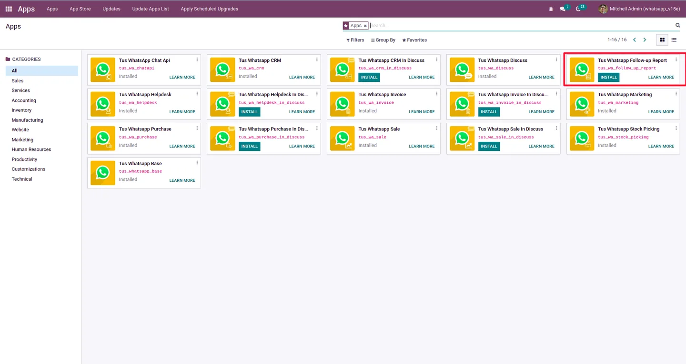The image size is (686, 364).
Task: Open the Apps menu item in top bar
Action: (52, 9)
